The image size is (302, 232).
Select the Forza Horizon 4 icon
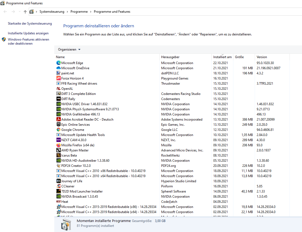[59, 78]
